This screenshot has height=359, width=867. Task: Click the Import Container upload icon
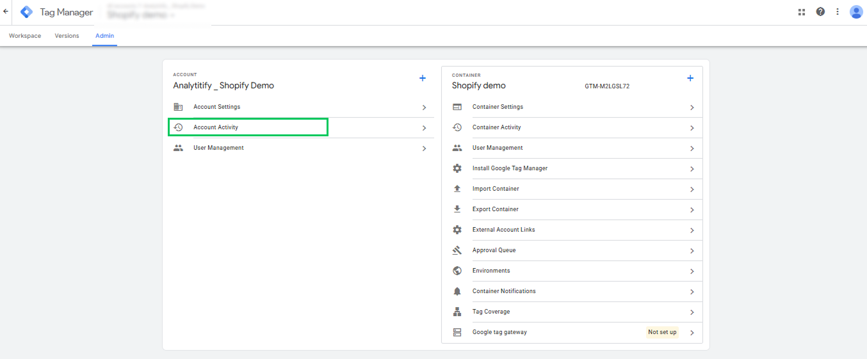[x=457, y=189]
